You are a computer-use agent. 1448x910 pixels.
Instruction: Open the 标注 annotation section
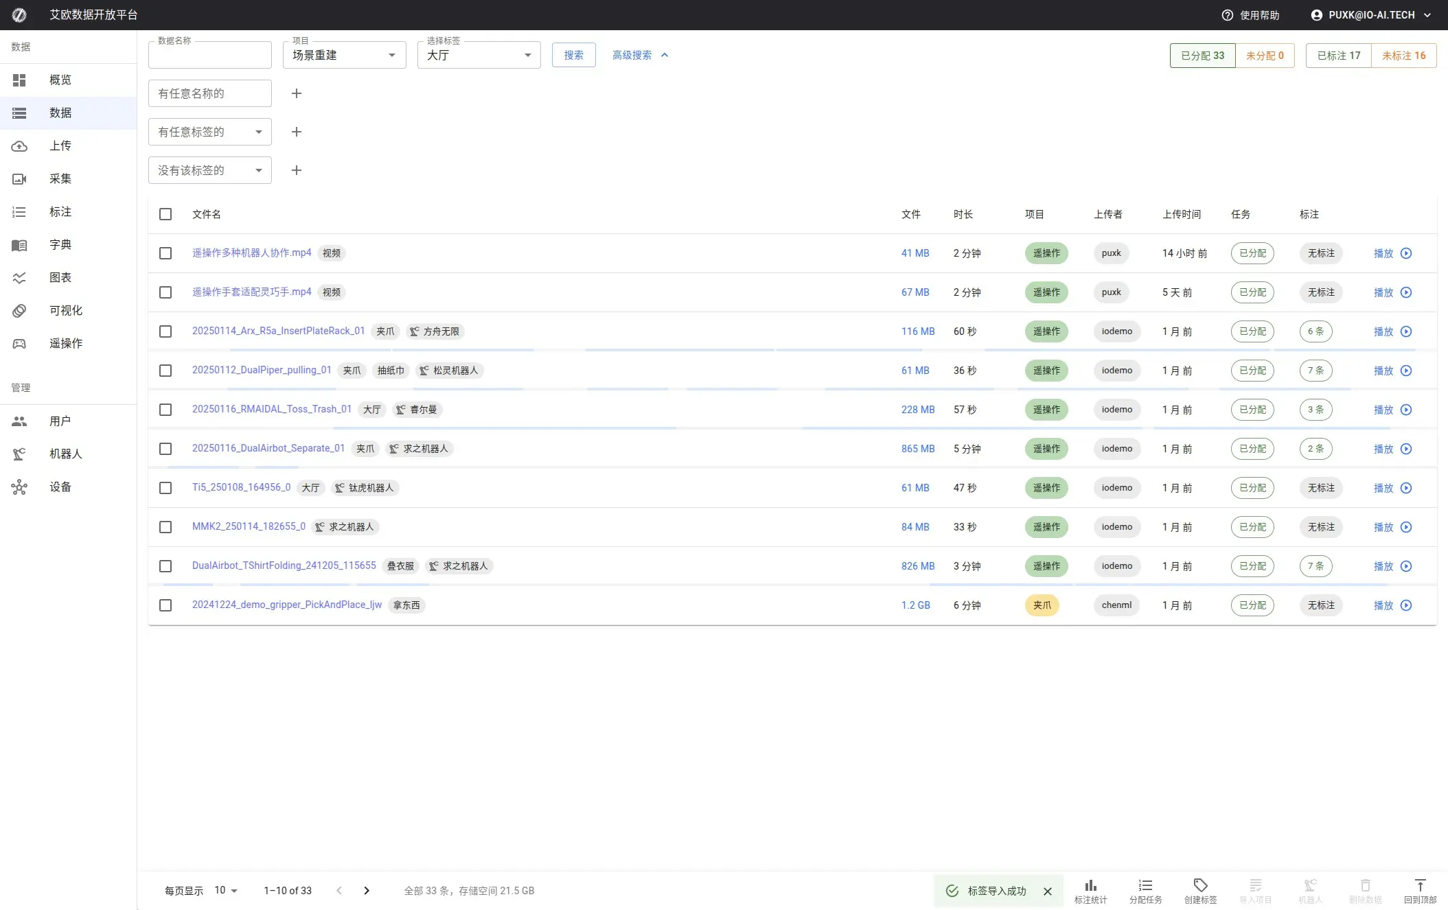coord(60,211)
